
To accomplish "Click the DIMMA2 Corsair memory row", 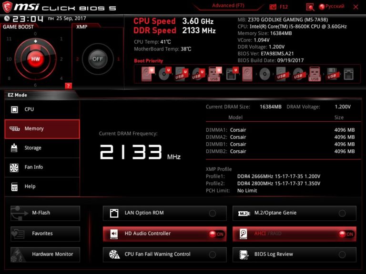I will [x=280, y=137].
